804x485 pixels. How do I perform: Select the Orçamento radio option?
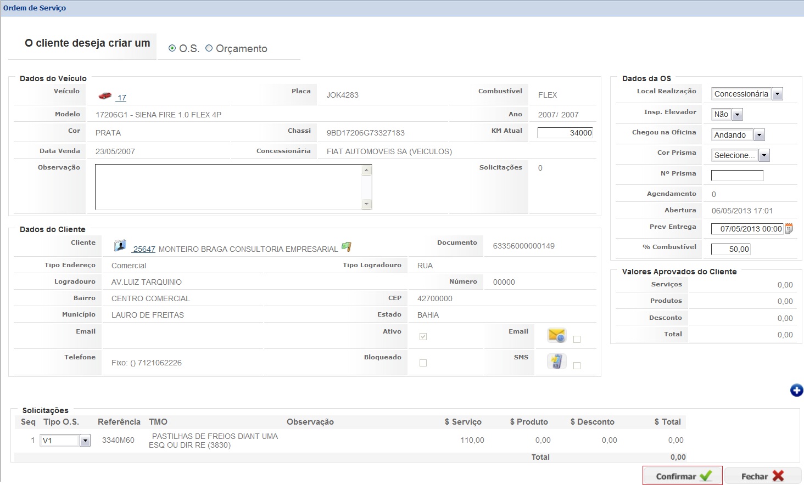pos(209,48)
